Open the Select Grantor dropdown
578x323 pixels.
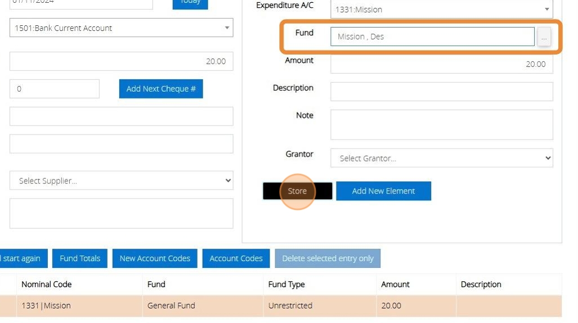coord(442,158)
